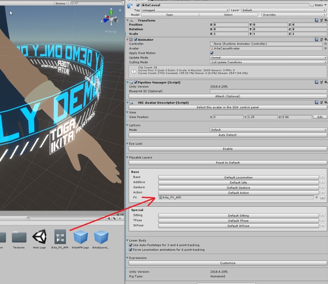Click the Default Locomotion base layer button
Viewport: 328px width, 284px height.
pyautogui.click(x=238, y=177)
